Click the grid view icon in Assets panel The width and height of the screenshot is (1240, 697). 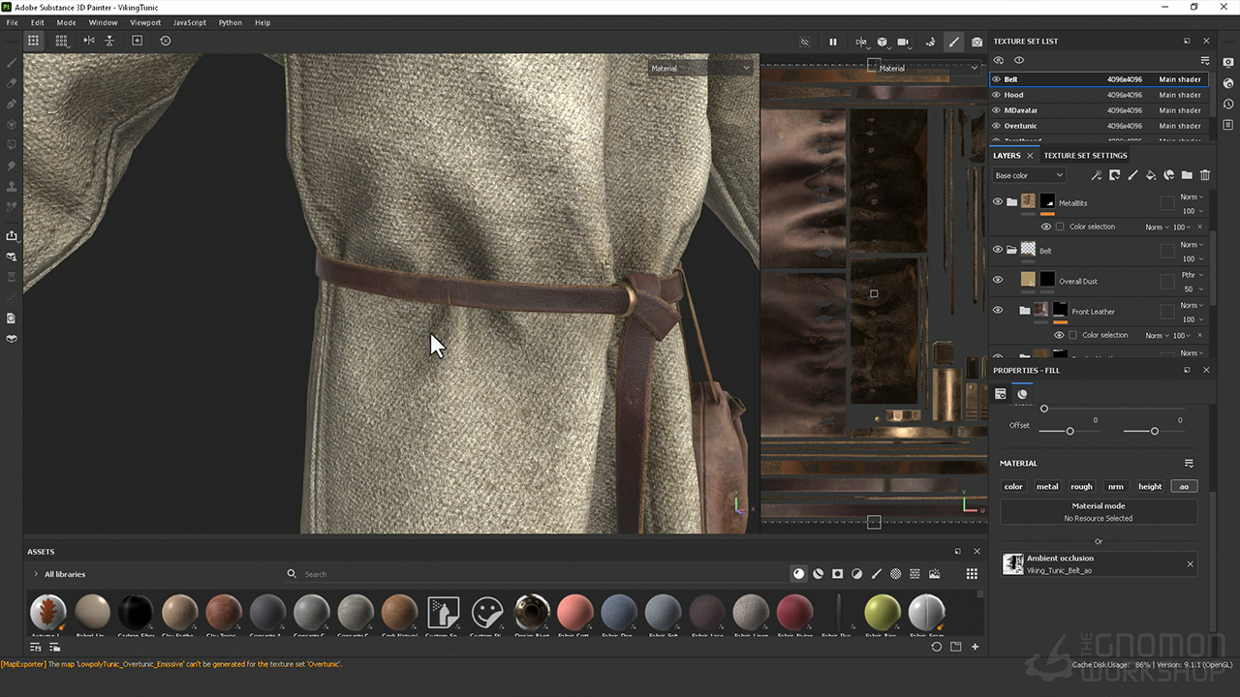972,574
